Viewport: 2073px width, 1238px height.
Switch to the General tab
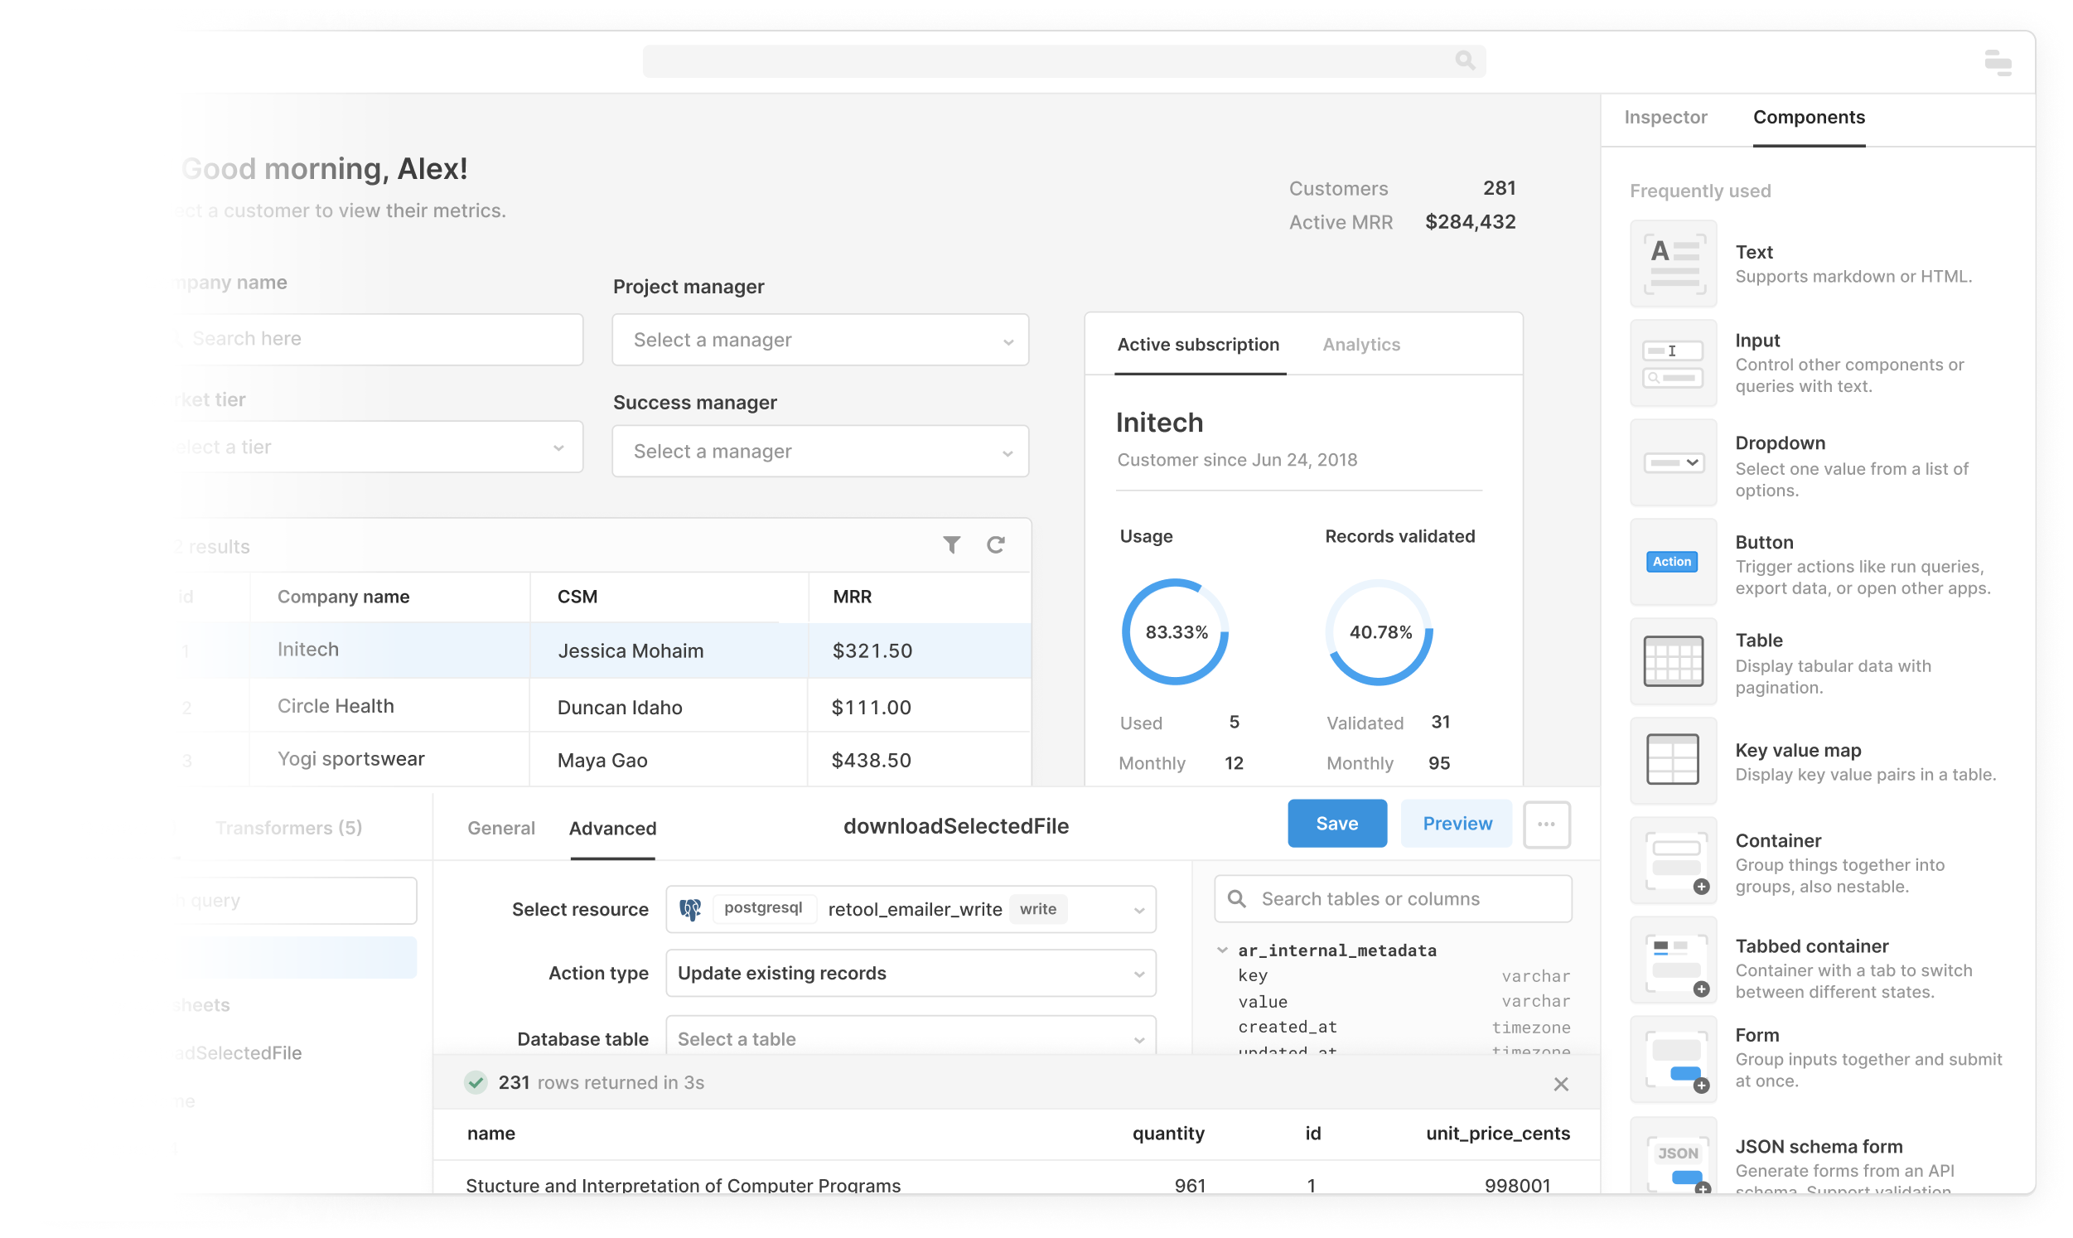click(500, 827)
